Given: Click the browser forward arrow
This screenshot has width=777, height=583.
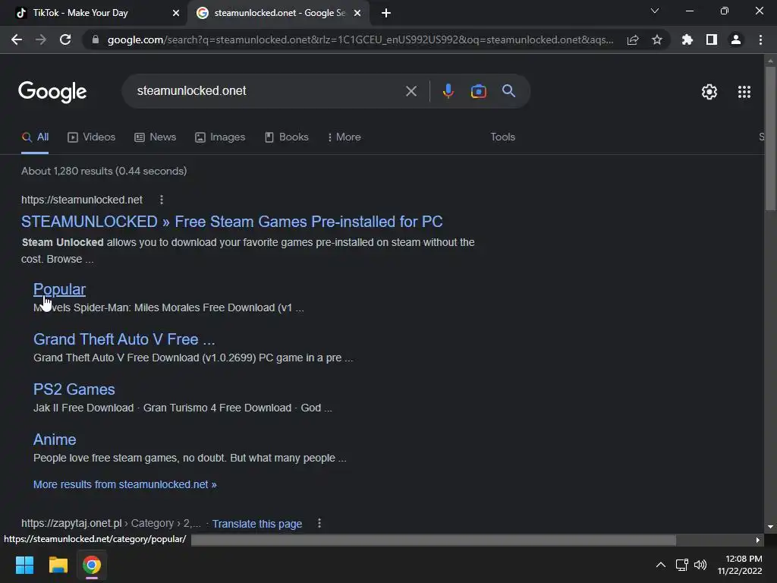Looking at the screenshot, I should coord(41,39).
